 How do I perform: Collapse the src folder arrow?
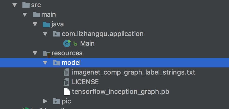(15, 5)
